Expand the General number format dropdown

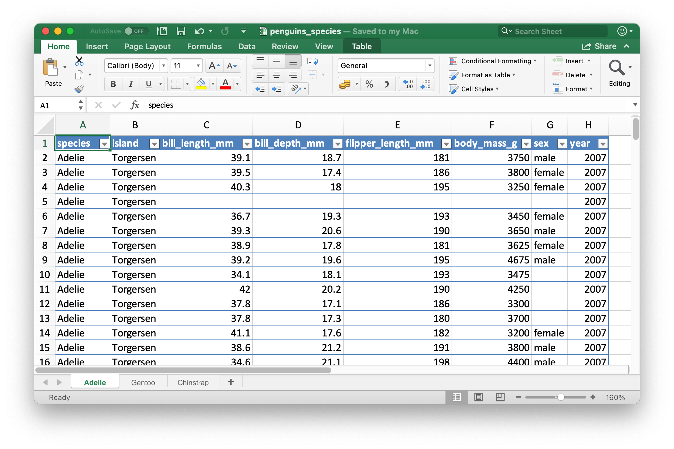pos(430,66)
